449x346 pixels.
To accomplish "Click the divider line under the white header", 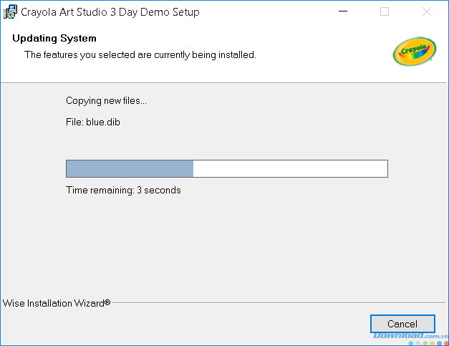I will pos(223,83).
